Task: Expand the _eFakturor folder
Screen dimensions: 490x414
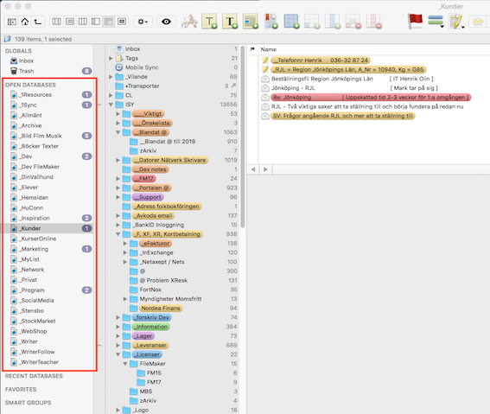Action: pos(125,244)
